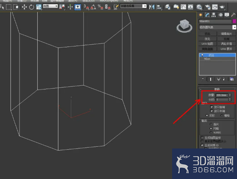Click the NGon001 object name field
Screen dimensions: 237x179
[x=215, y=21]
